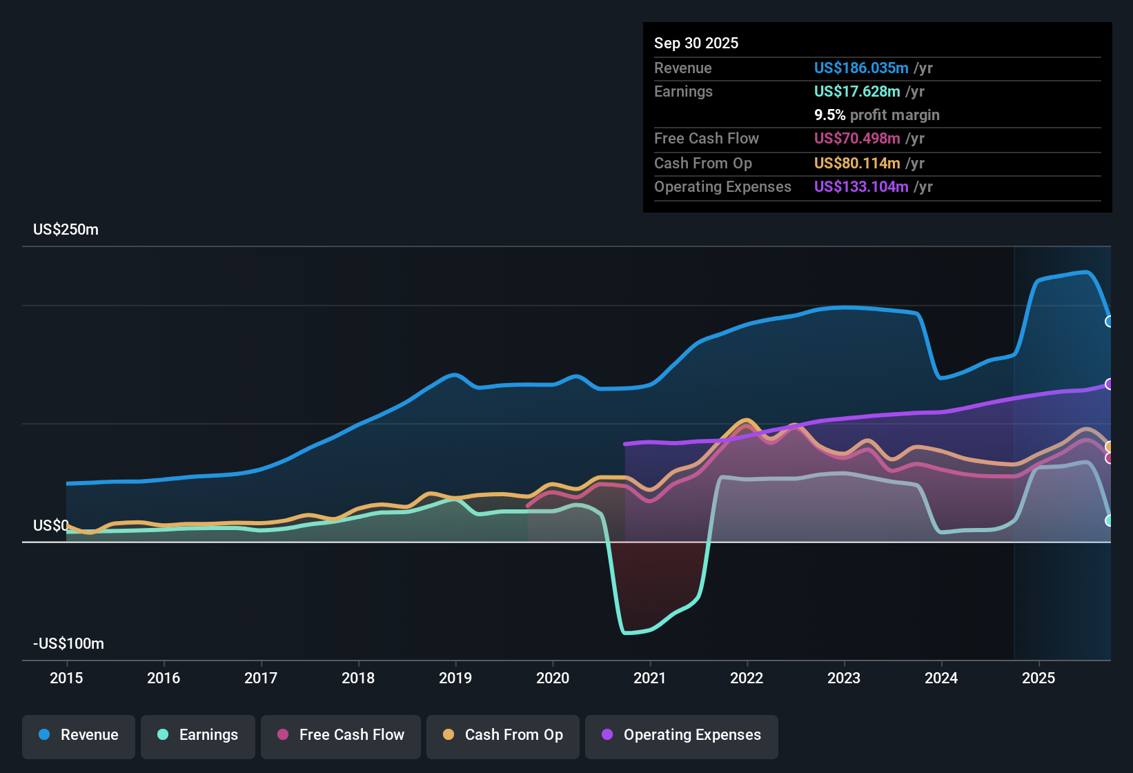Select the Cash From Op legend item
The width and height of the screenshot is (1133, 773).
click(x=502, y=735)
